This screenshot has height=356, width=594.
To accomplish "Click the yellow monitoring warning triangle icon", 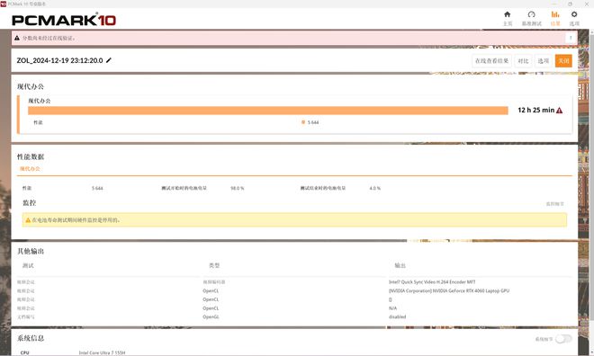I will tap(28, 220).
